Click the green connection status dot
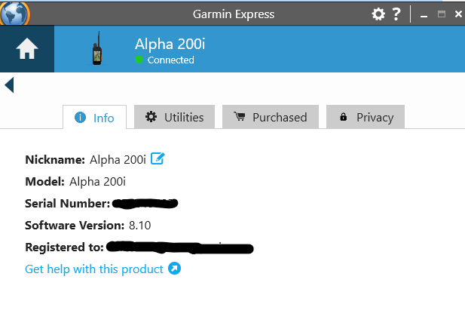Image resolution: width=465 pixels, height=335 pixels. point(139,60)
